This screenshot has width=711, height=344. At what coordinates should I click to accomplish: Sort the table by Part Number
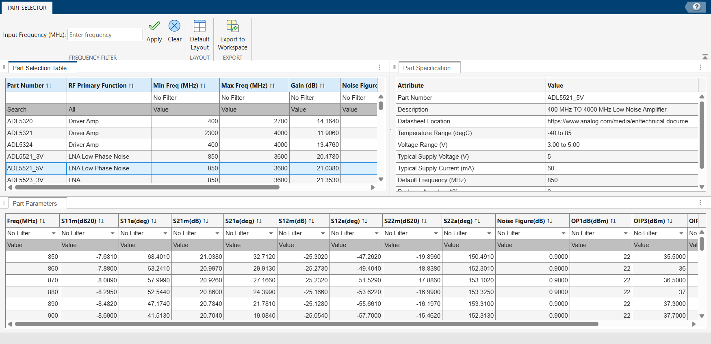click(x=49, y=86)
